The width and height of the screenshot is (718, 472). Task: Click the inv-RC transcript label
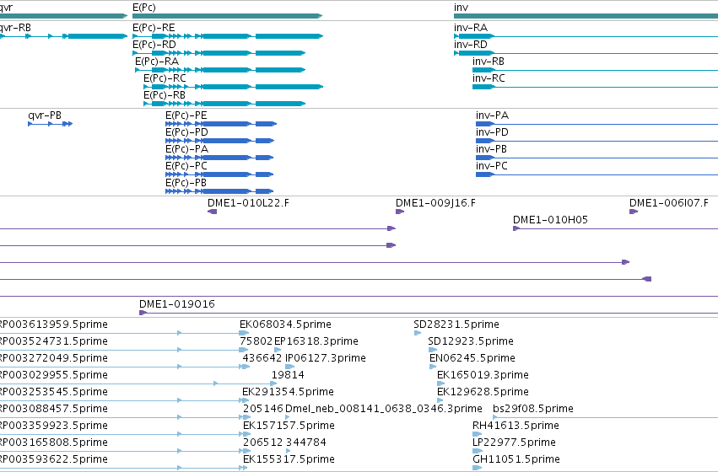coord(489,78)
